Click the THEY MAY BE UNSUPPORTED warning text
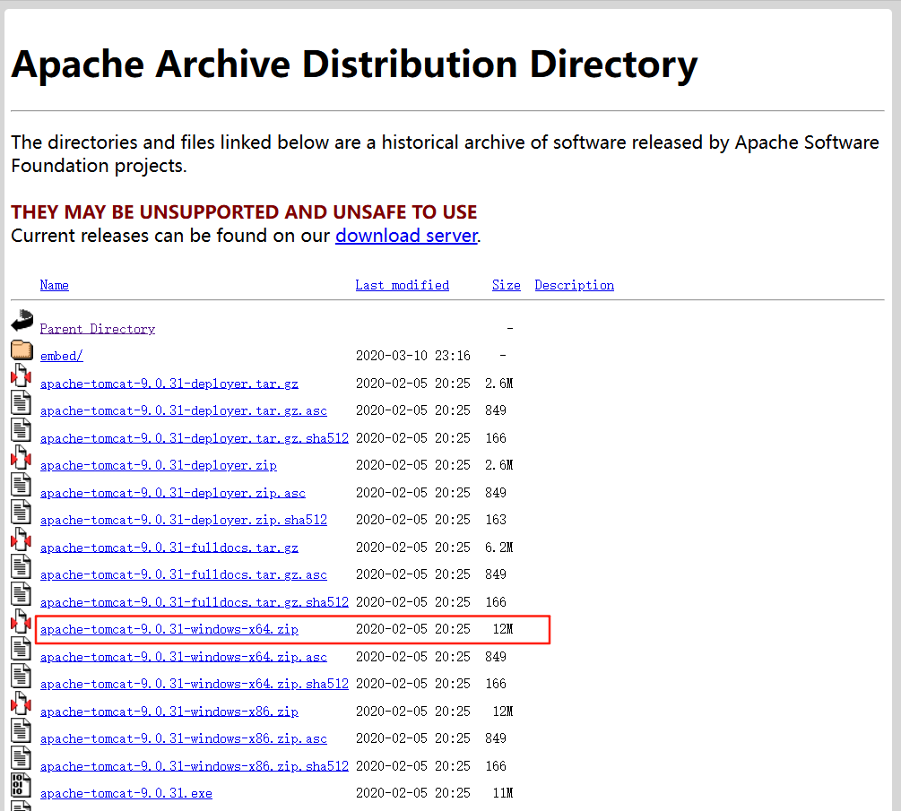This screenshot has width=901, height=811. click(x=244, y=212)
